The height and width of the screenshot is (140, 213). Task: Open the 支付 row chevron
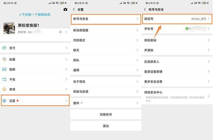(x=66, y=48)
